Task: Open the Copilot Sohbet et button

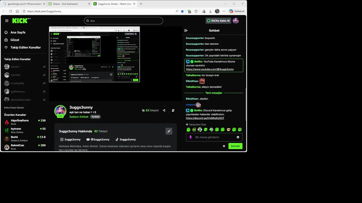Action: pos(237,11)
